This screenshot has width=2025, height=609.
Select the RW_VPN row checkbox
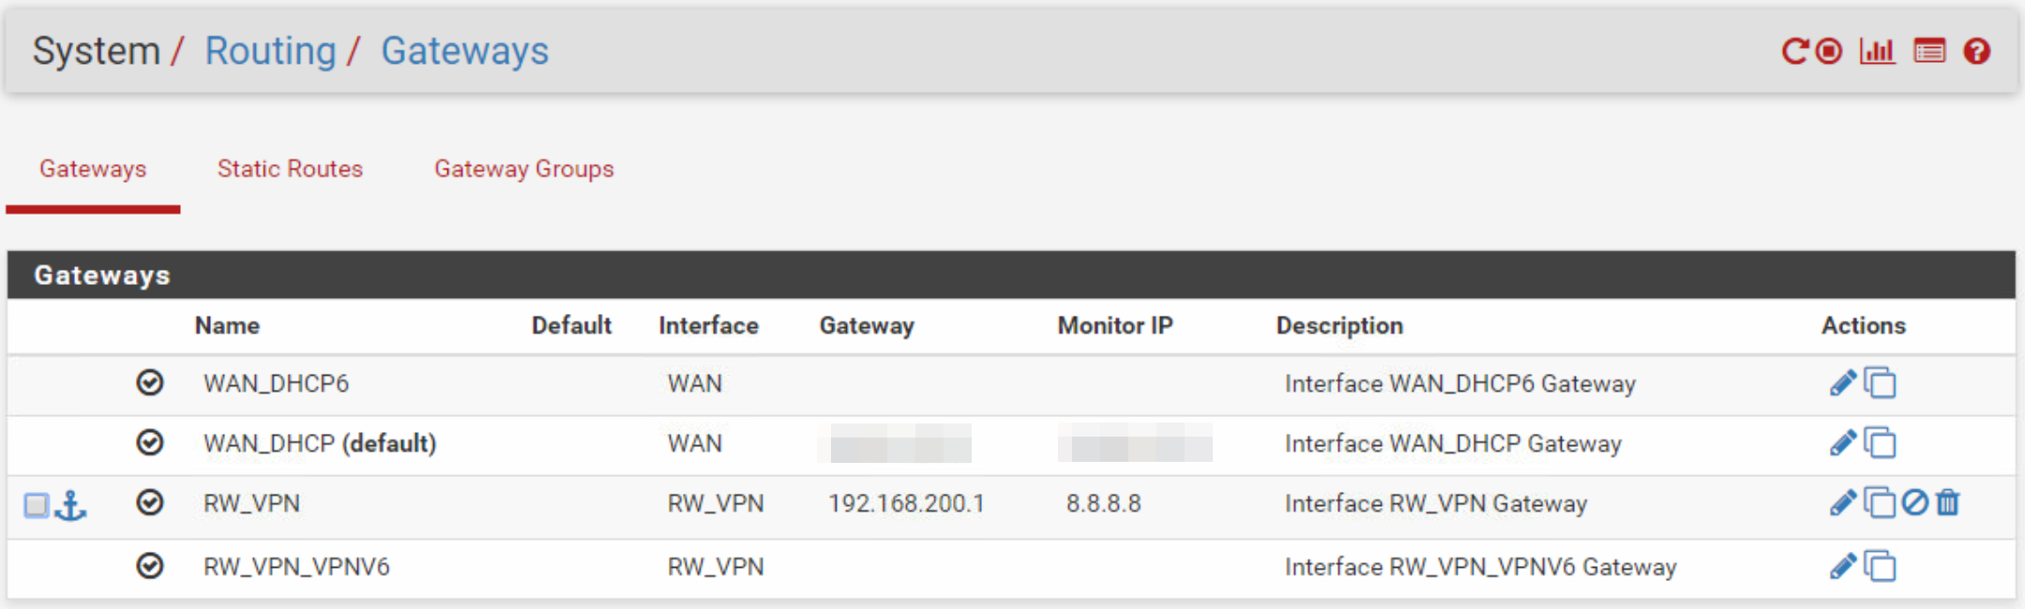point(36,506)
